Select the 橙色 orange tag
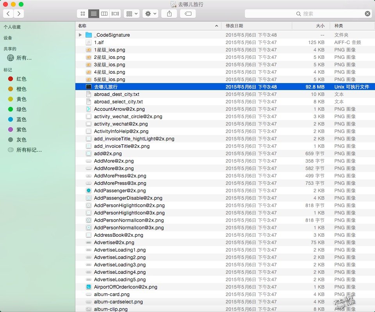This screenshot has height=312, width=375. click(17, 89)
